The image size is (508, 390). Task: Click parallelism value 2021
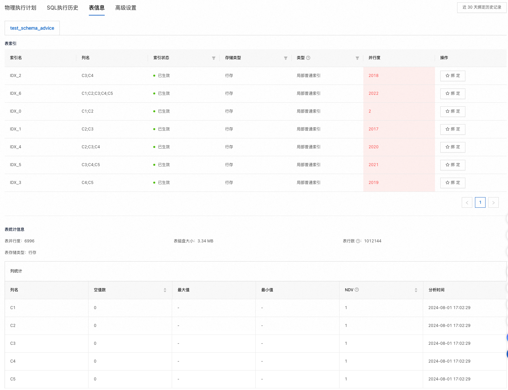coord(374,165)
